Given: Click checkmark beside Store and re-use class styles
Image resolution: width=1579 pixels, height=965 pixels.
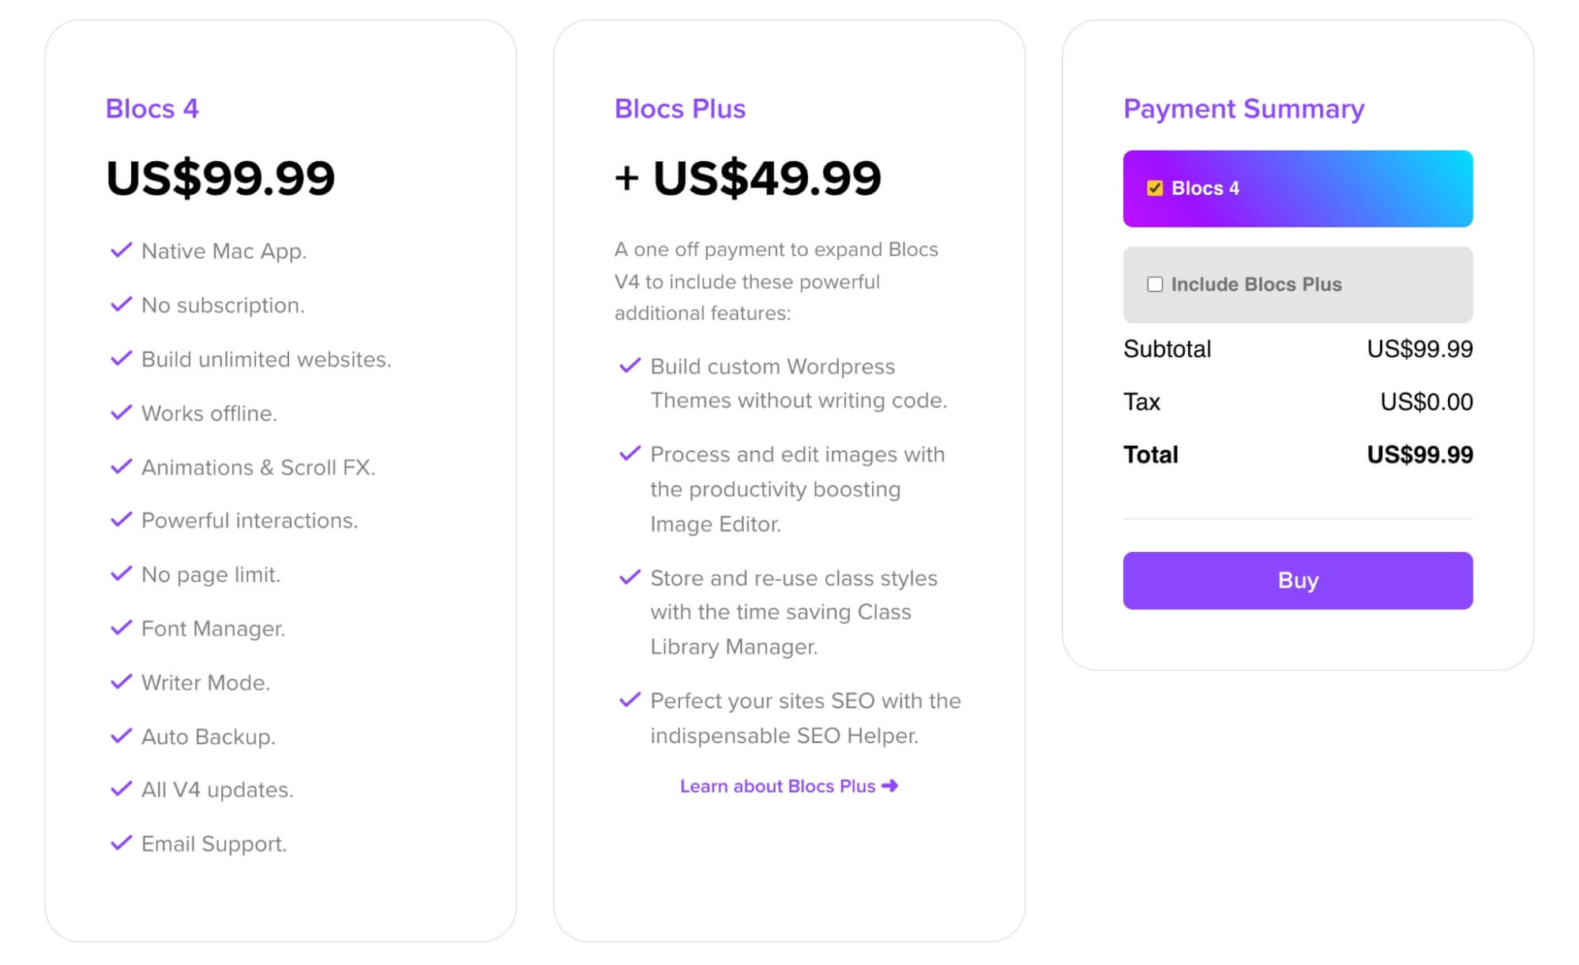Looking at the screenshot, I should 630,577.
